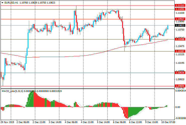The width and height of the screenshot is (186, 125).
Task: Click the 1.10195 price axis value
Action: pyautogui.click(x=180, y=63)
